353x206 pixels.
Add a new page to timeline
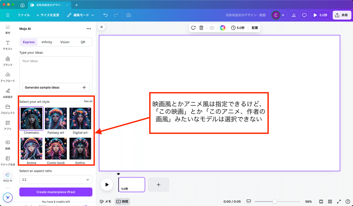158,185
